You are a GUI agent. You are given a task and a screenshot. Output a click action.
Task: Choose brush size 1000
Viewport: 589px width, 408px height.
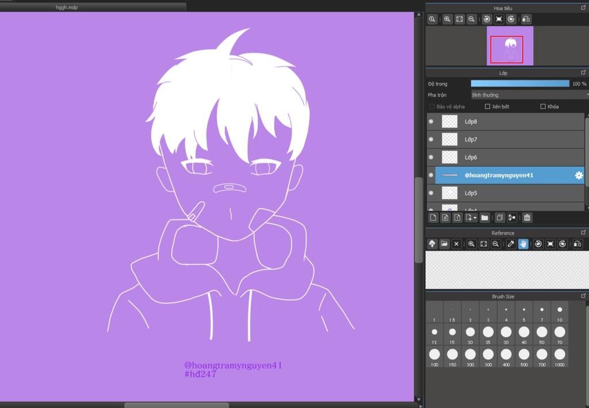[560, 357]
